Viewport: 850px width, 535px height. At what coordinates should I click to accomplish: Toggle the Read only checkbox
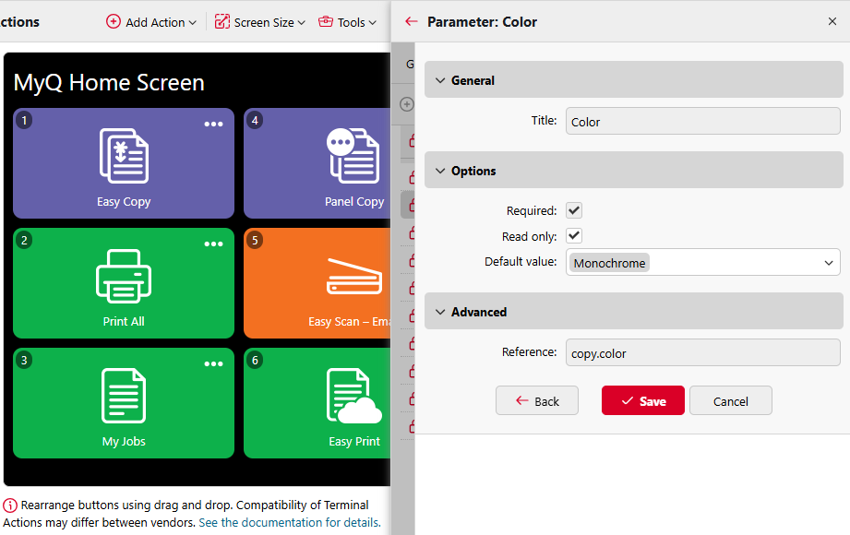coord(574,236)
